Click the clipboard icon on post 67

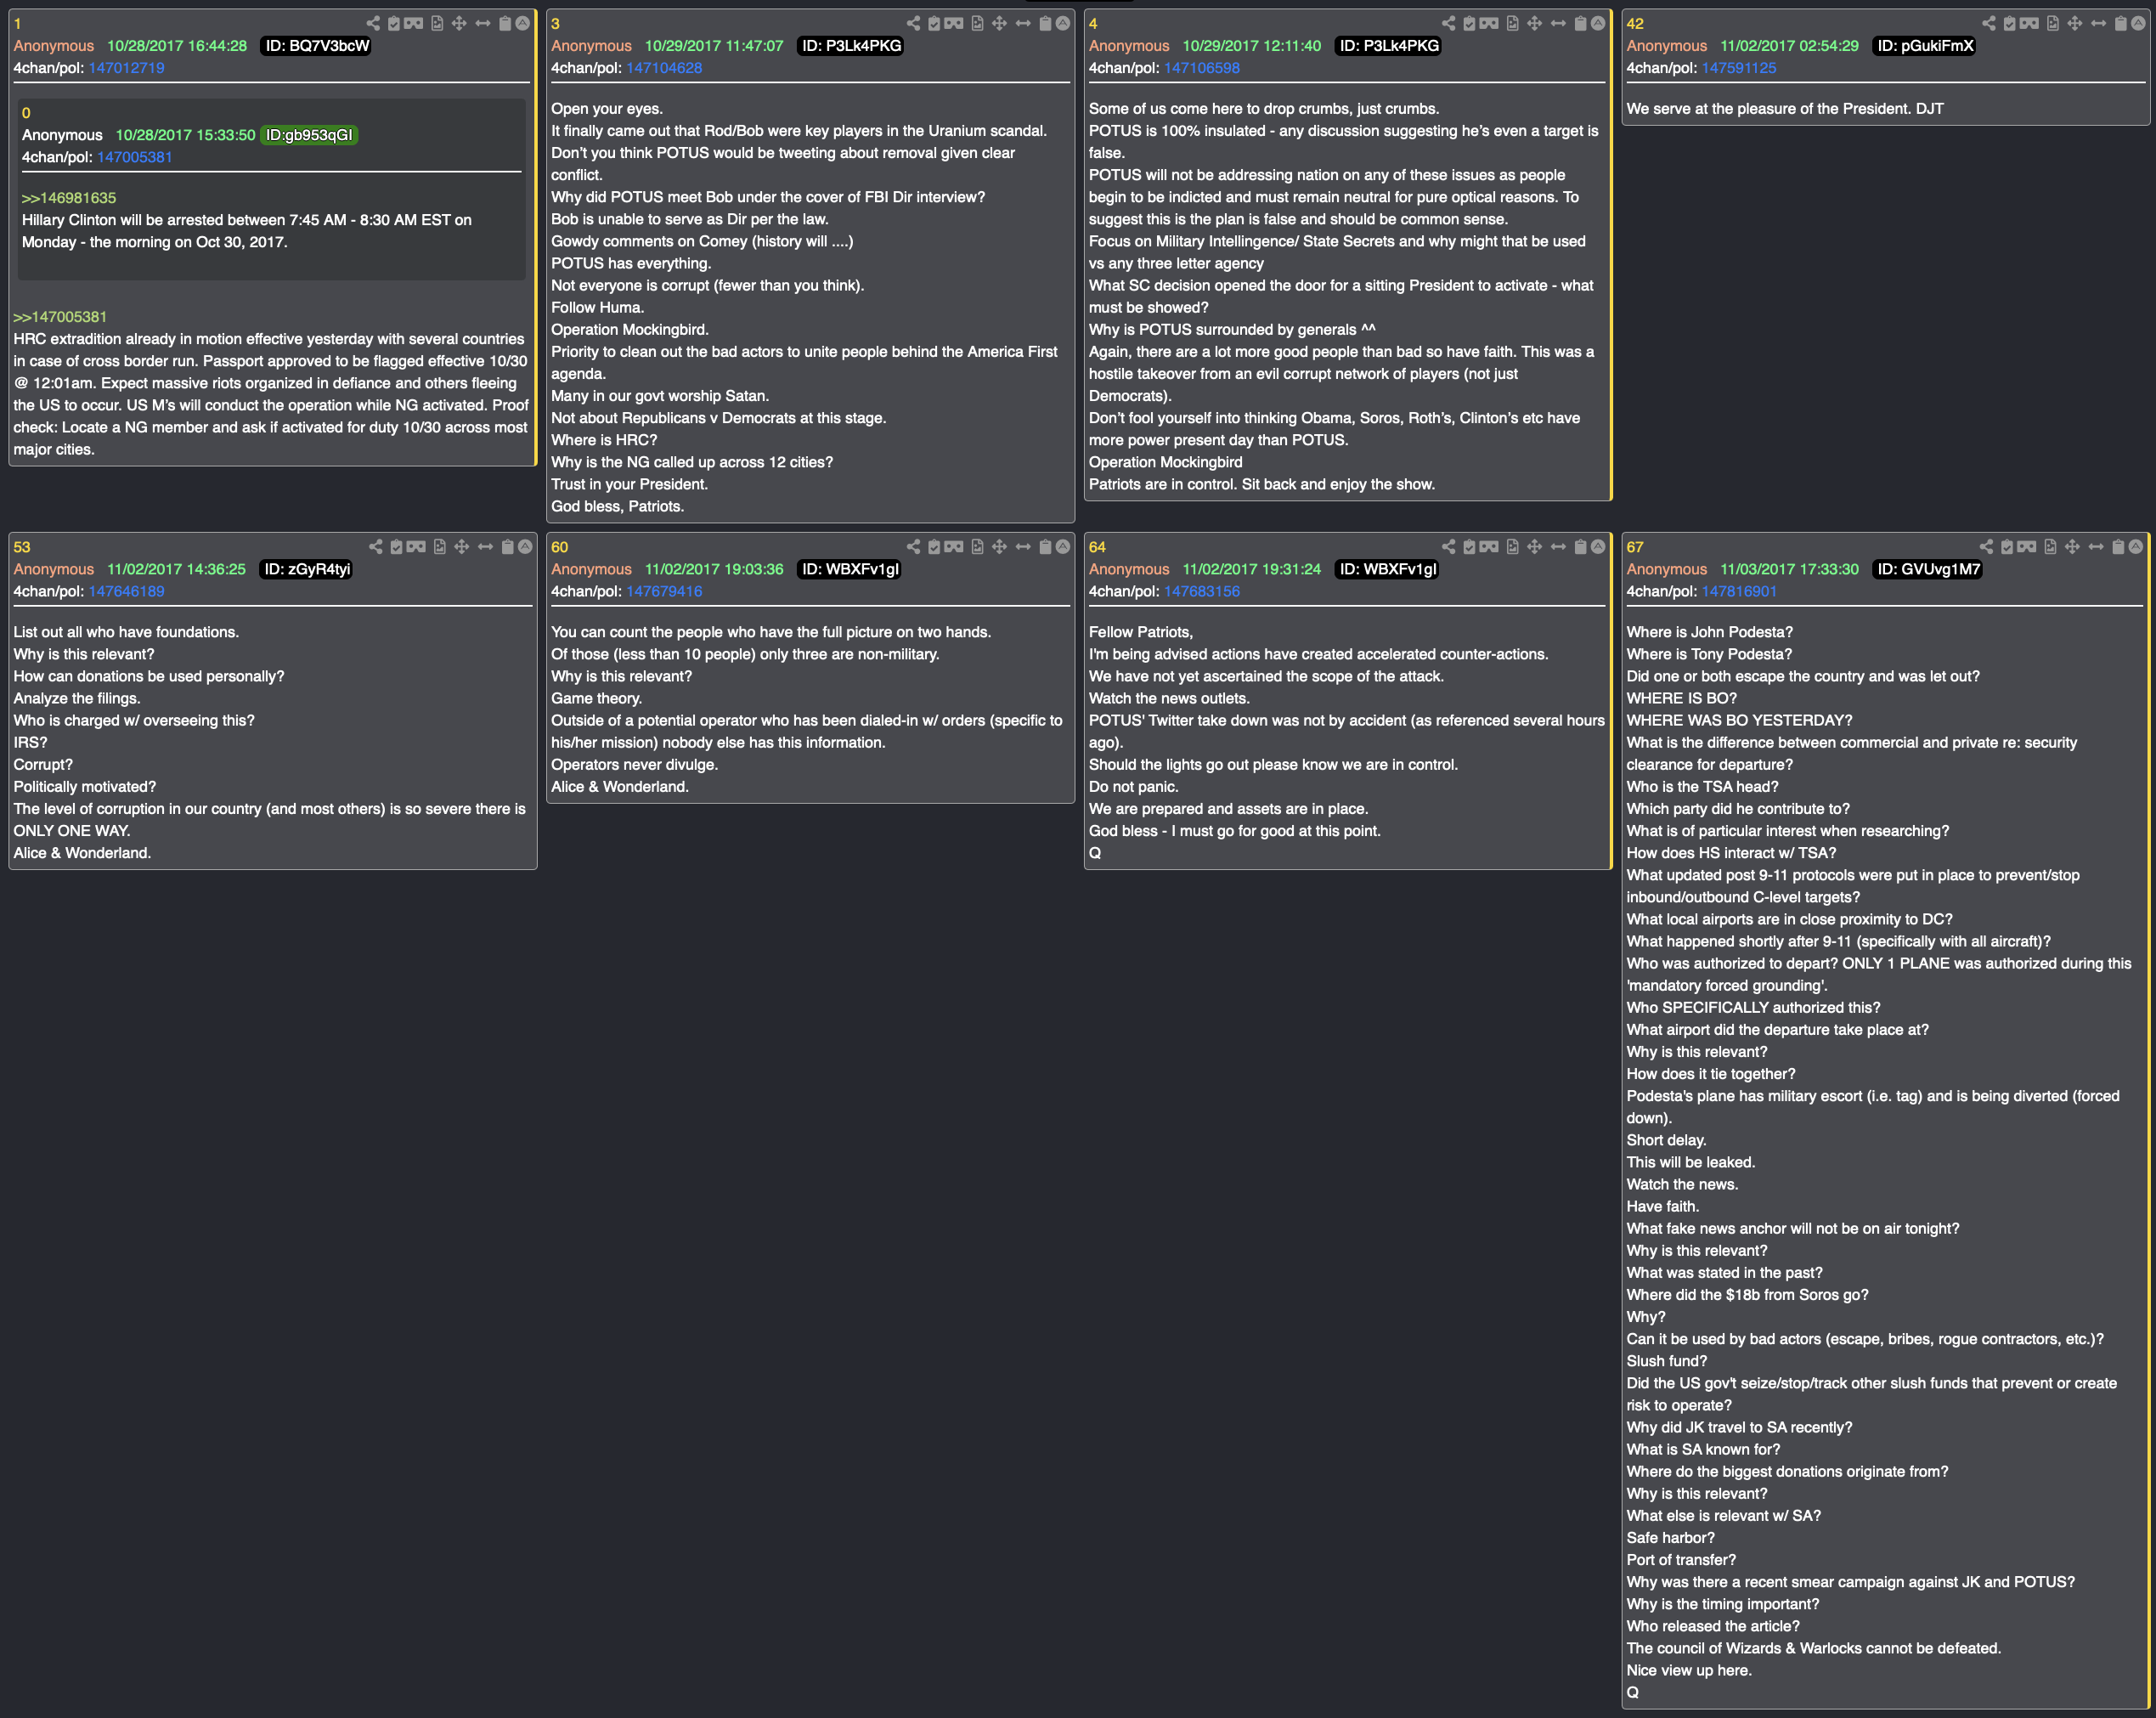[x=2117, y=547]
